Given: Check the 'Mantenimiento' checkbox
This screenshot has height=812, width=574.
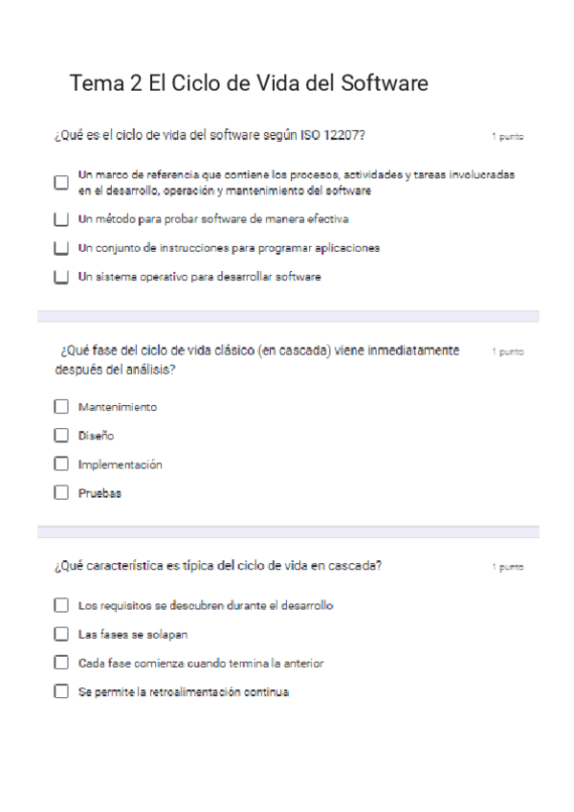Looking at the screenshot, I should pos(61,407).
